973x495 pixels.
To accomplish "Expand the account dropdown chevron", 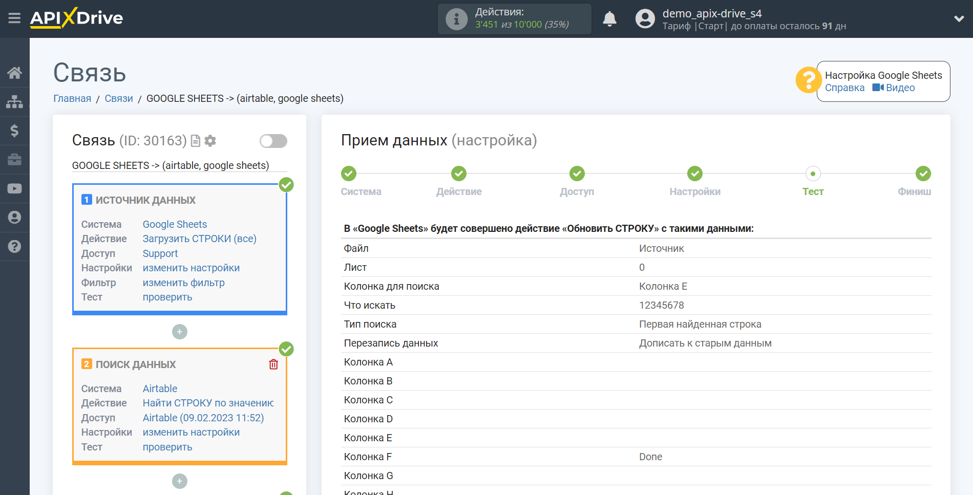I will point(959,19).
